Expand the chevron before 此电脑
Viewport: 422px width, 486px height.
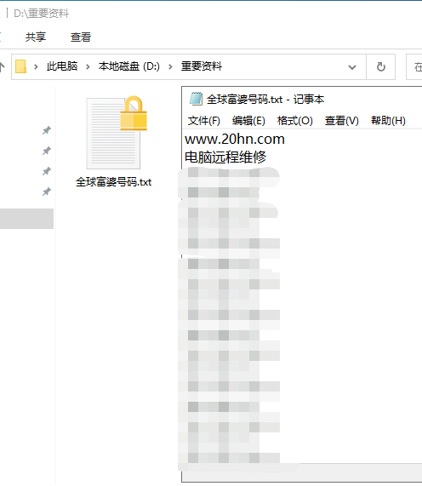tap(36, 66)
